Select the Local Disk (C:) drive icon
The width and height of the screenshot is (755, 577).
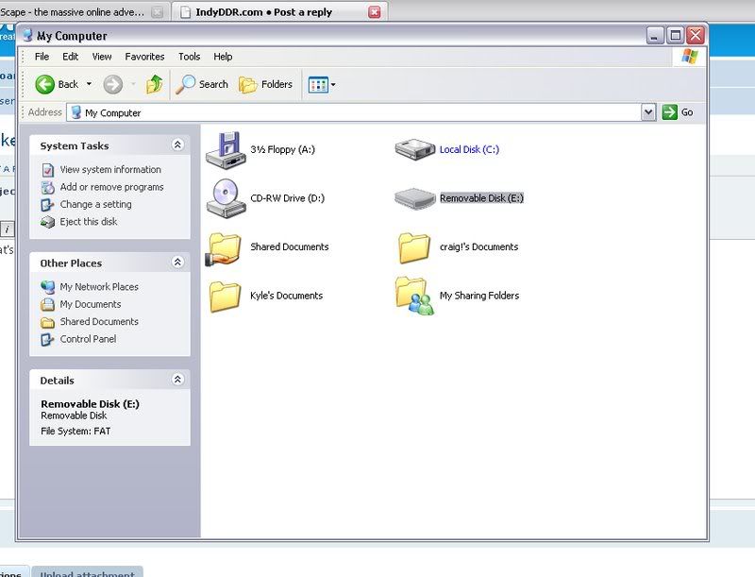tap(414, 149)
